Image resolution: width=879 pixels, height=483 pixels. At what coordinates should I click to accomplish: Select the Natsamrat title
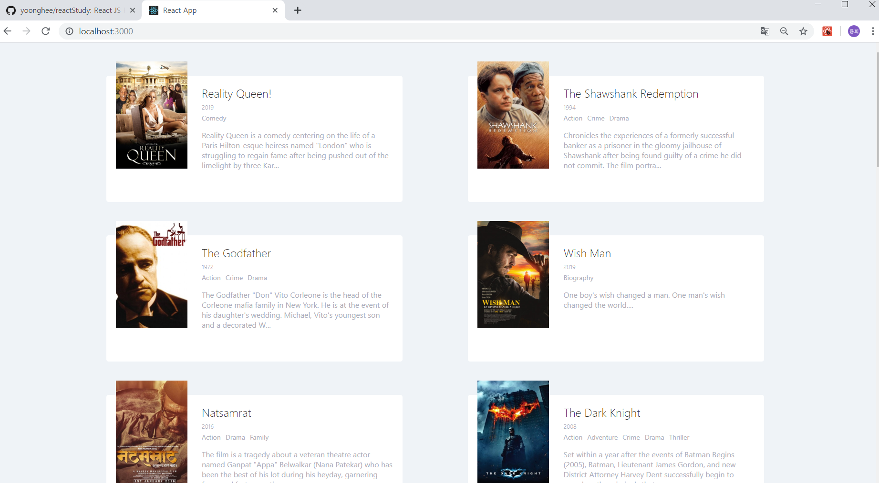click(227, 413)
